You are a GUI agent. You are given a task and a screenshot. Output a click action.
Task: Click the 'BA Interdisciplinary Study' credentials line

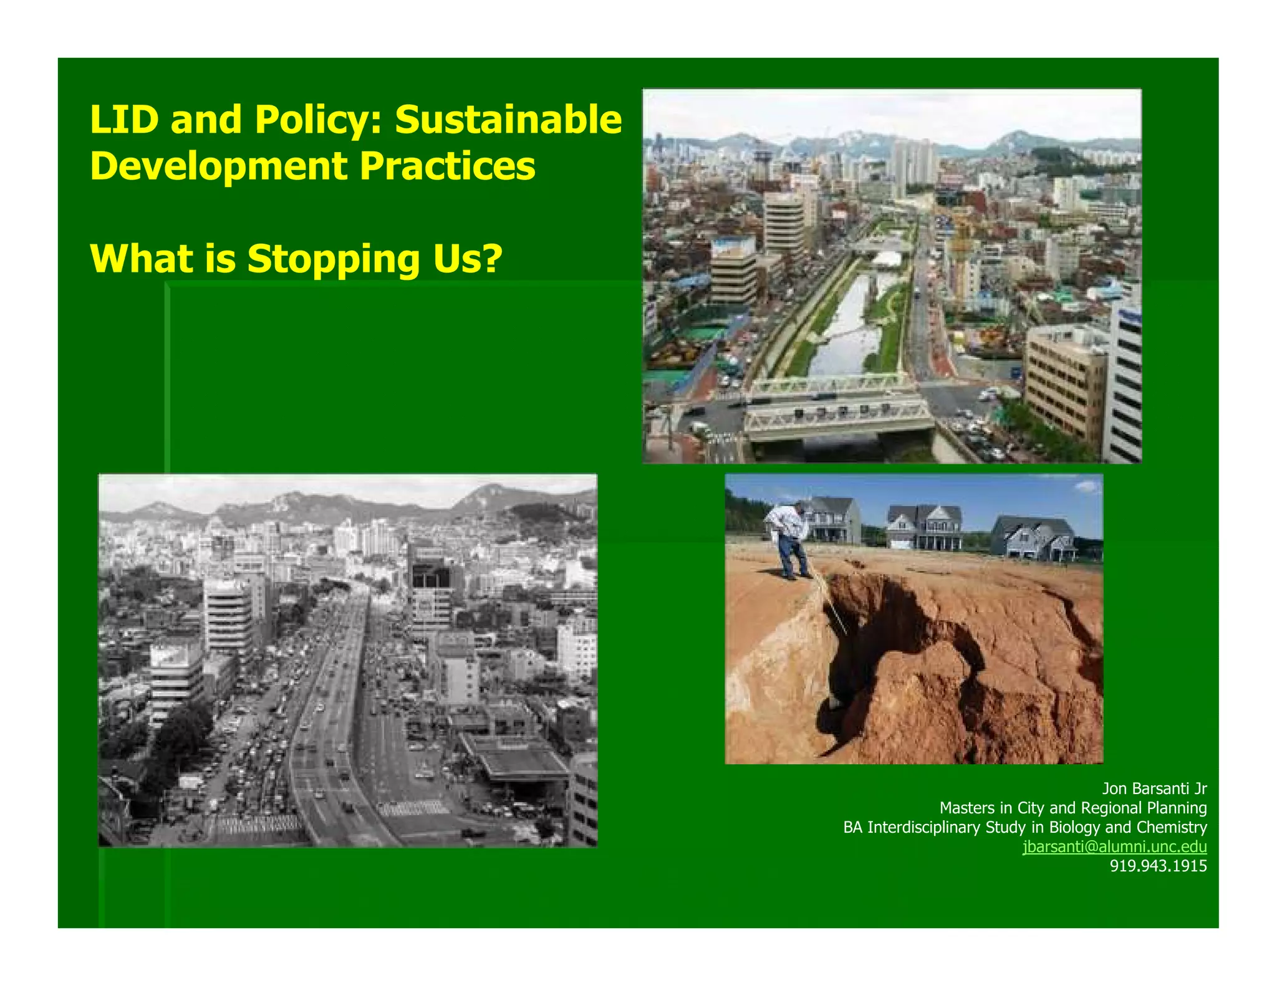pos(1024,827)
